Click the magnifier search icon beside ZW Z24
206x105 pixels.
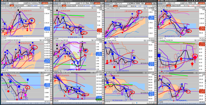point(116,4)
